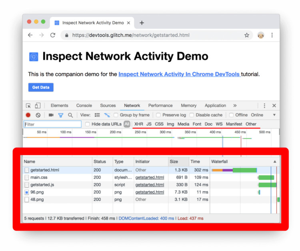Viewport: 300px width, 251px height.
Task: Open a new browser tab with plus
Action: [142, 23]
